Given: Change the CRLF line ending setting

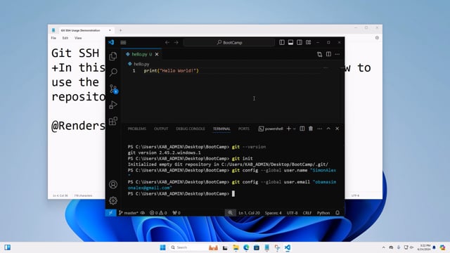Looking at the screenshot, I should click(307, 213).
